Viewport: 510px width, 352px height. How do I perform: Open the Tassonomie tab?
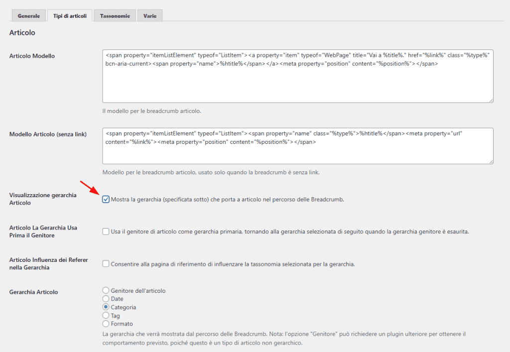pyautogui.click(x=114, y=15)
